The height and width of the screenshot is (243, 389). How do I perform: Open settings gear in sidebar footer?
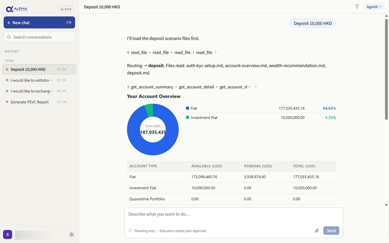[x=72, y=234]
